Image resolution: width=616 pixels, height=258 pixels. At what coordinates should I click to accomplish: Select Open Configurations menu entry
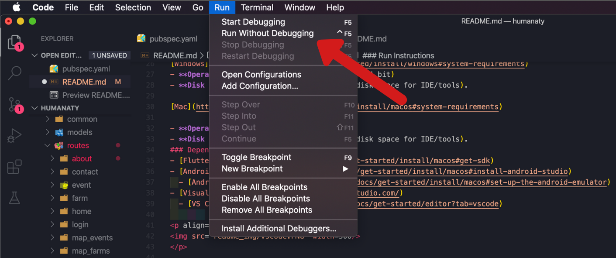[283, 75]
